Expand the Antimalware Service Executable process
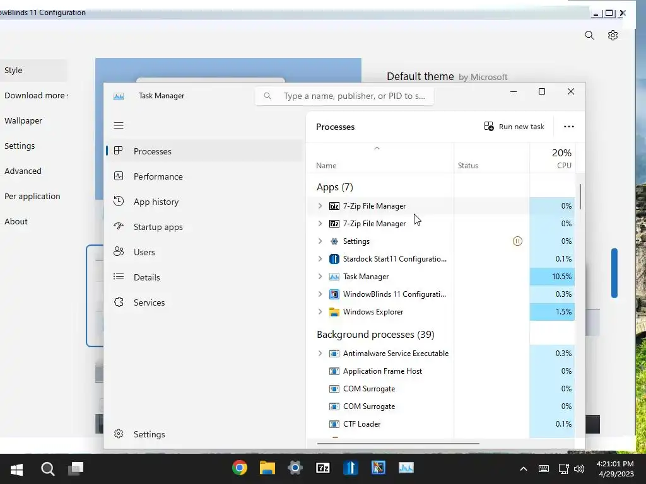The image size is (646, 484). (x=320, y=354)
